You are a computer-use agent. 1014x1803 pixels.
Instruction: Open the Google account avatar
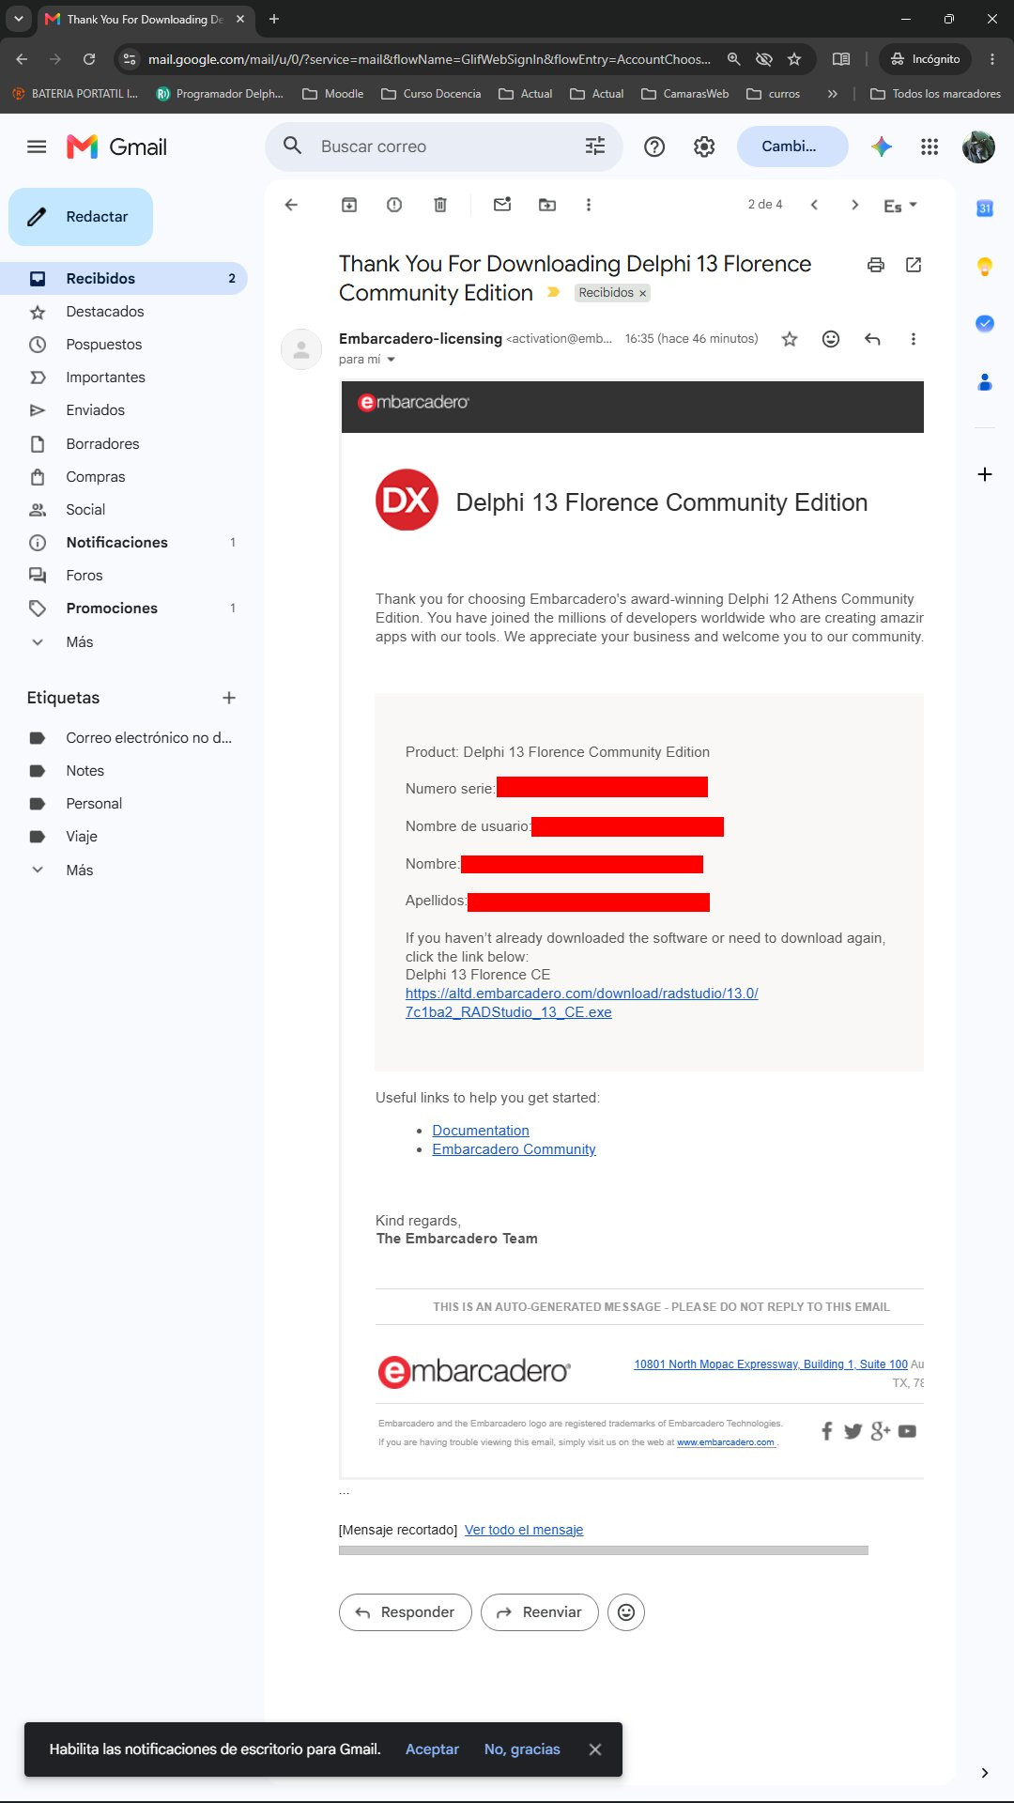coord(978,146)
